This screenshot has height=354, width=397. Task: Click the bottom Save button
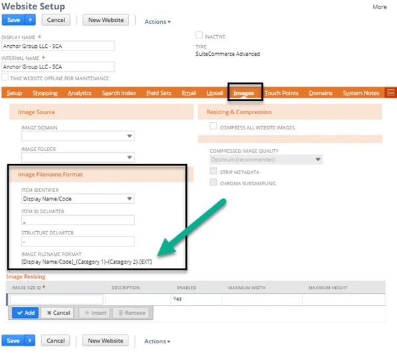13,341
